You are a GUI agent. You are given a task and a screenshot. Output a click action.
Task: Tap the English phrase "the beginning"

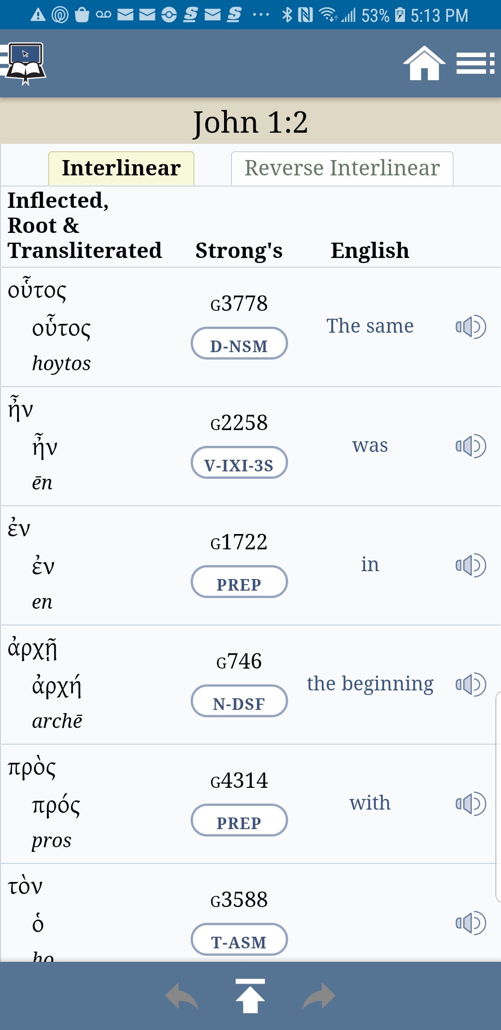click(370, 683)
